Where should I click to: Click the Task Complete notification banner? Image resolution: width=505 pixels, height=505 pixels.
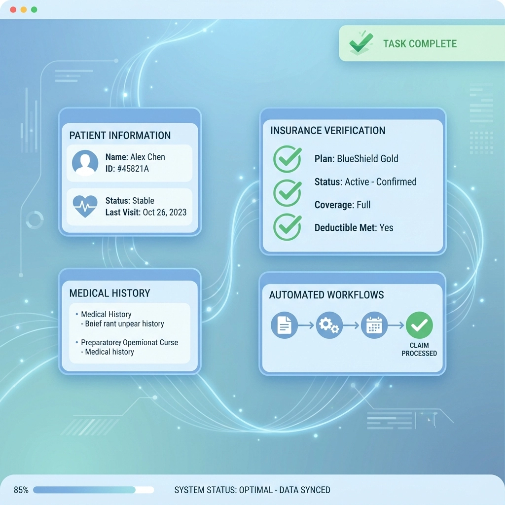click(419, 43)
